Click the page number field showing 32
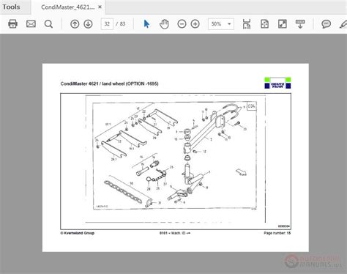 [107, 24]
